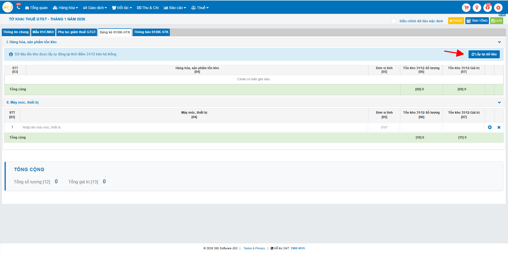The height and width of the screenshot is (253, 508).
Task: Open the Terms & Privacy link
Action: point(254,248)
